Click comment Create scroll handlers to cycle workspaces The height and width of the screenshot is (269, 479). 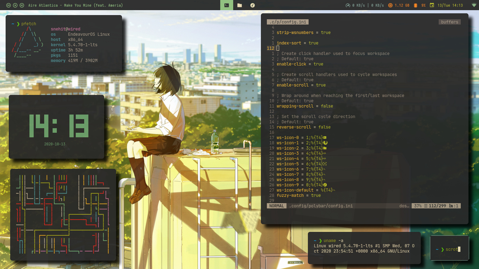click(337, 75)
